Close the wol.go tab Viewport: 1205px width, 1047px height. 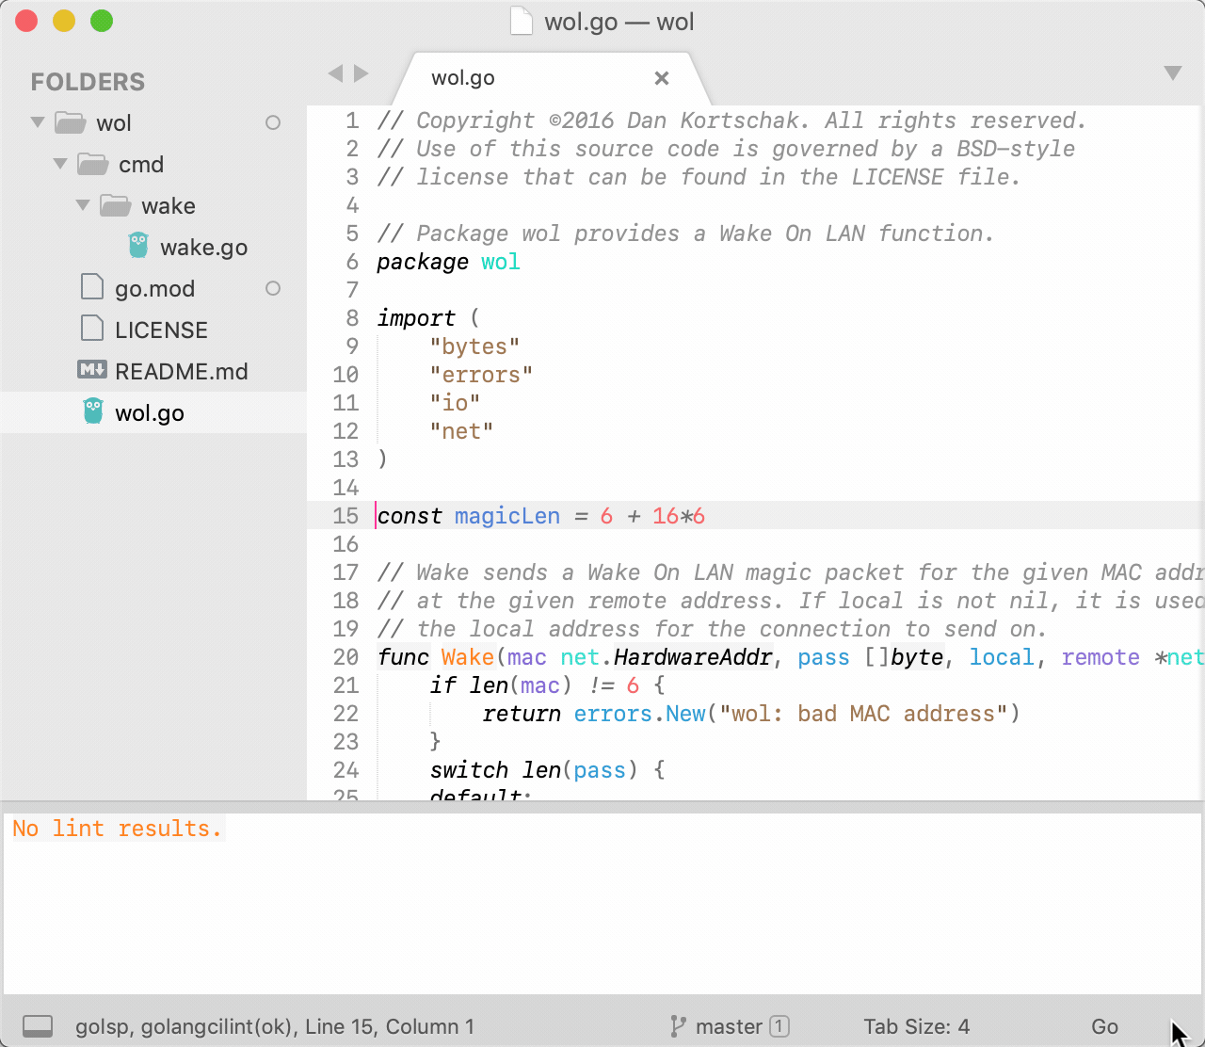coord(661,78)
